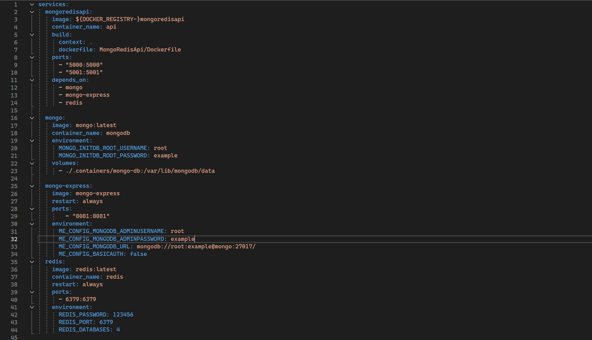Image resolution: width=592 pixels, height=340 pixels.
Task: Click the mongo-db volume path text
Action: tap(140, 171)
